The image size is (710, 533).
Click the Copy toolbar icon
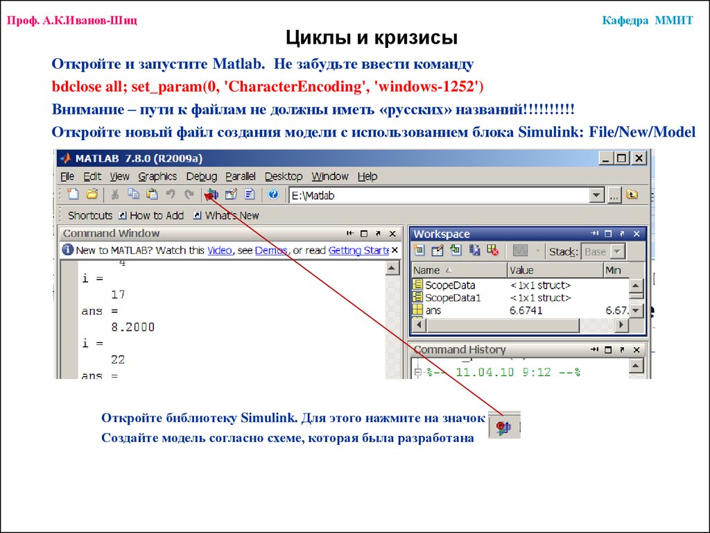pos(133,194)
